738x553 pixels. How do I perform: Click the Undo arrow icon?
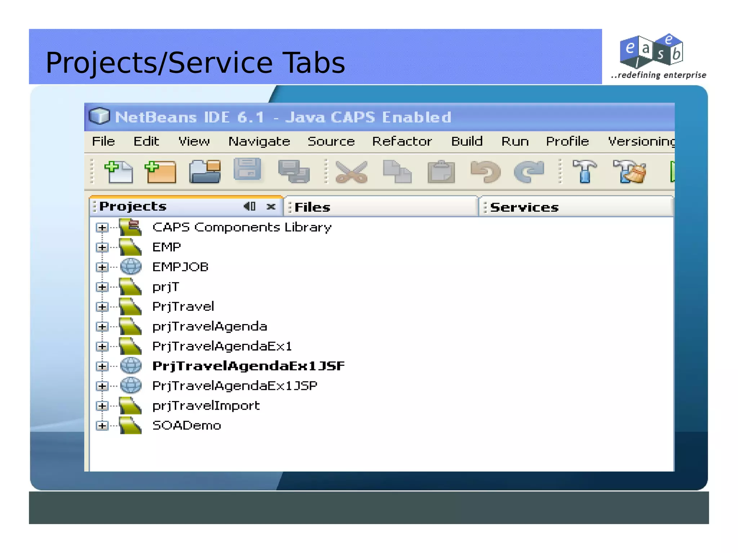click(485, 172)
